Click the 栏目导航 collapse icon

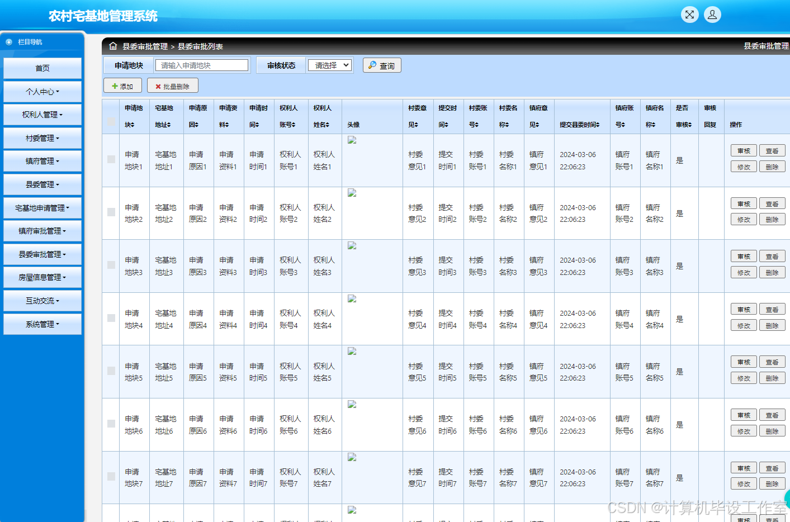(9, 42)
